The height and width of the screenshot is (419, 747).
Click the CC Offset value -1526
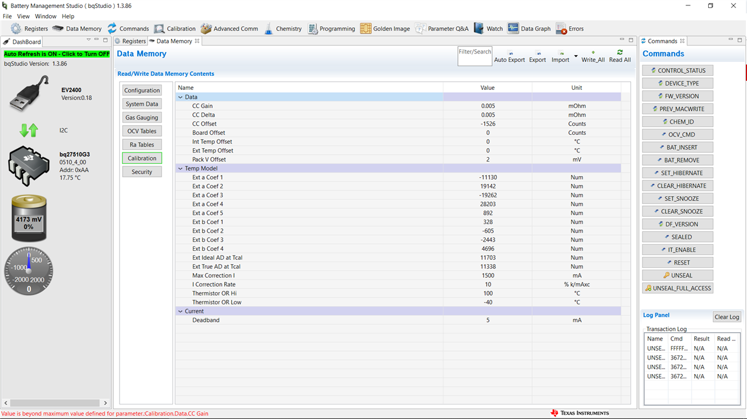click(488, 124)
